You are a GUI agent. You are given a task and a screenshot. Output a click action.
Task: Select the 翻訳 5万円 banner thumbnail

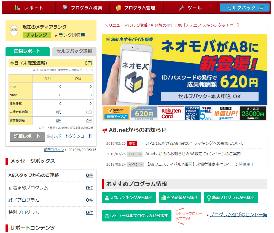tap(198, 113)
